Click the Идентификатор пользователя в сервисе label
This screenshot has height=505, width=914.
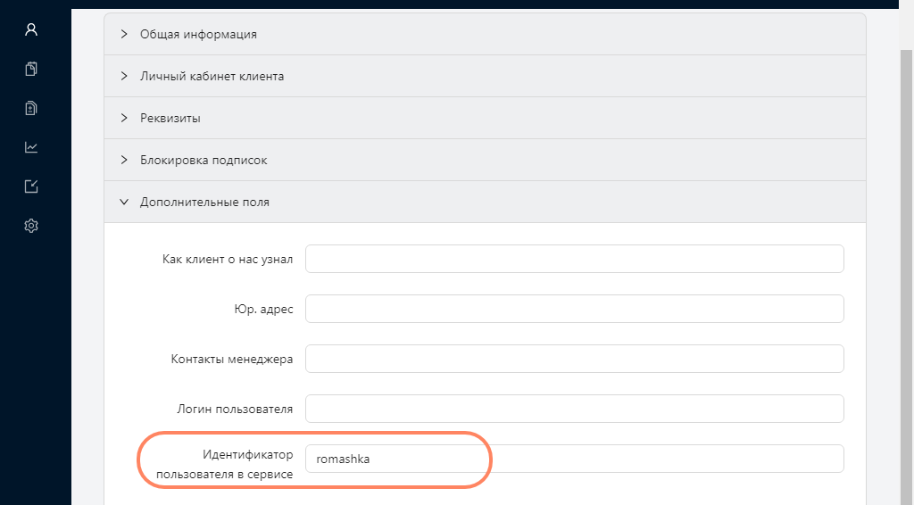(224, 464)
